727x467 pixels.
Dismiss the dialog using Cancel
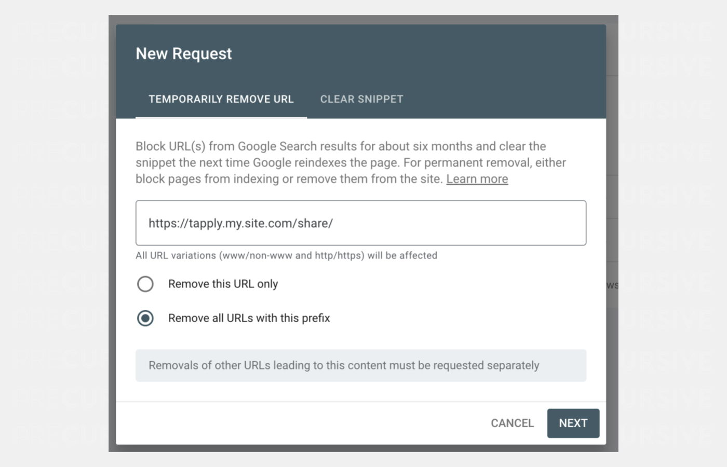click(512, 423)
